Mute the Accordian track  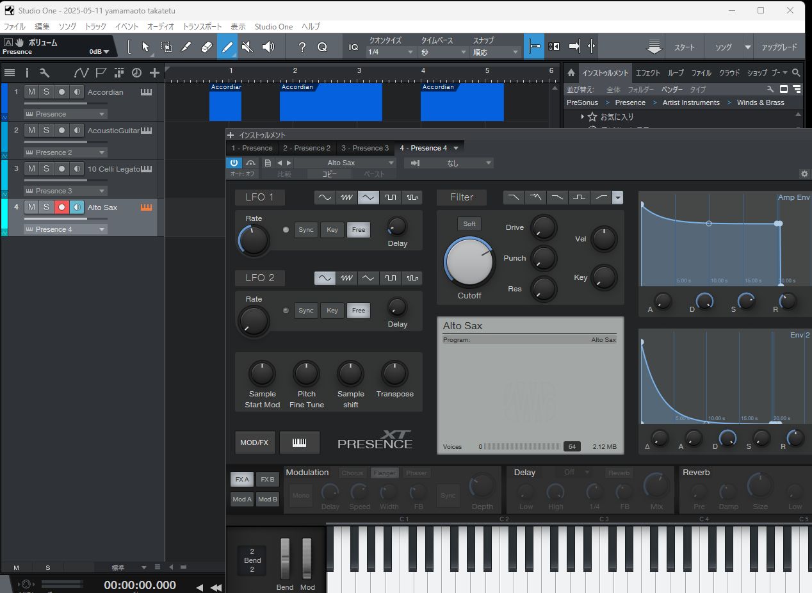point(31,92)
